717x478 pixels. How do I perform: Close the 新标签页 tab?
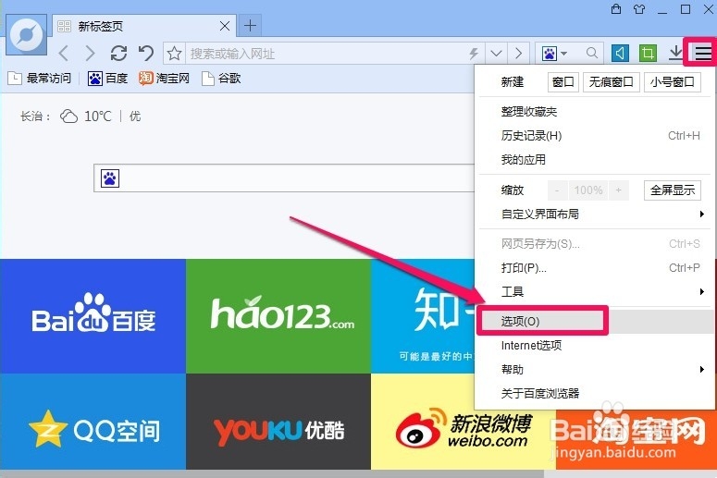click(225, 26)
